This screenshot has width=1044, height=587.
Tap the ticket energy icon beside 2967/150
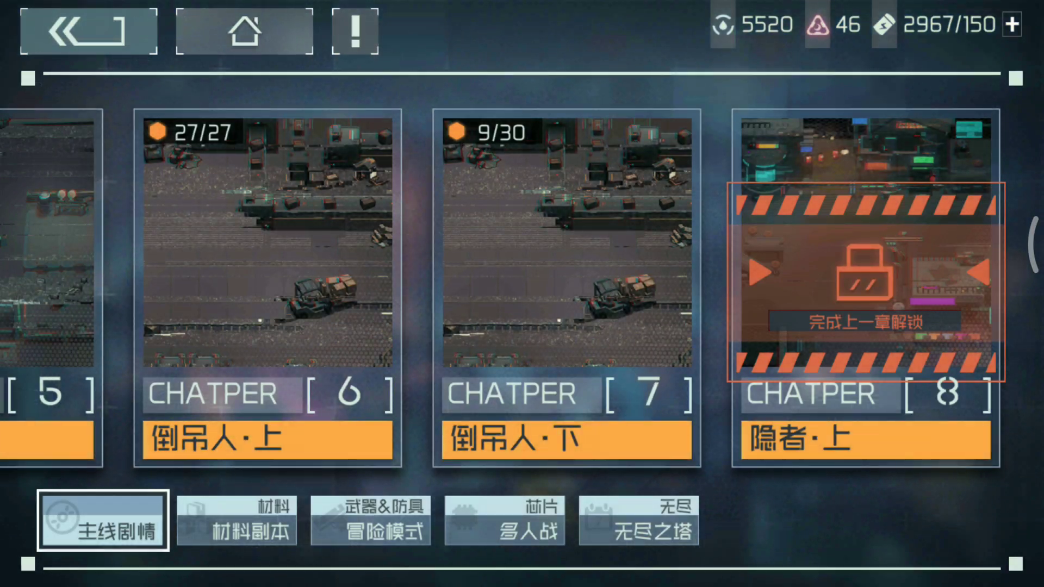(884, 25)
